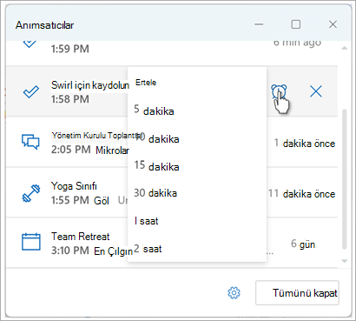The width and height of the screenshot is (356, 321).
Task: Click the 1:58 PM time text
Action: pyautogui.click(x=70, y=99)
